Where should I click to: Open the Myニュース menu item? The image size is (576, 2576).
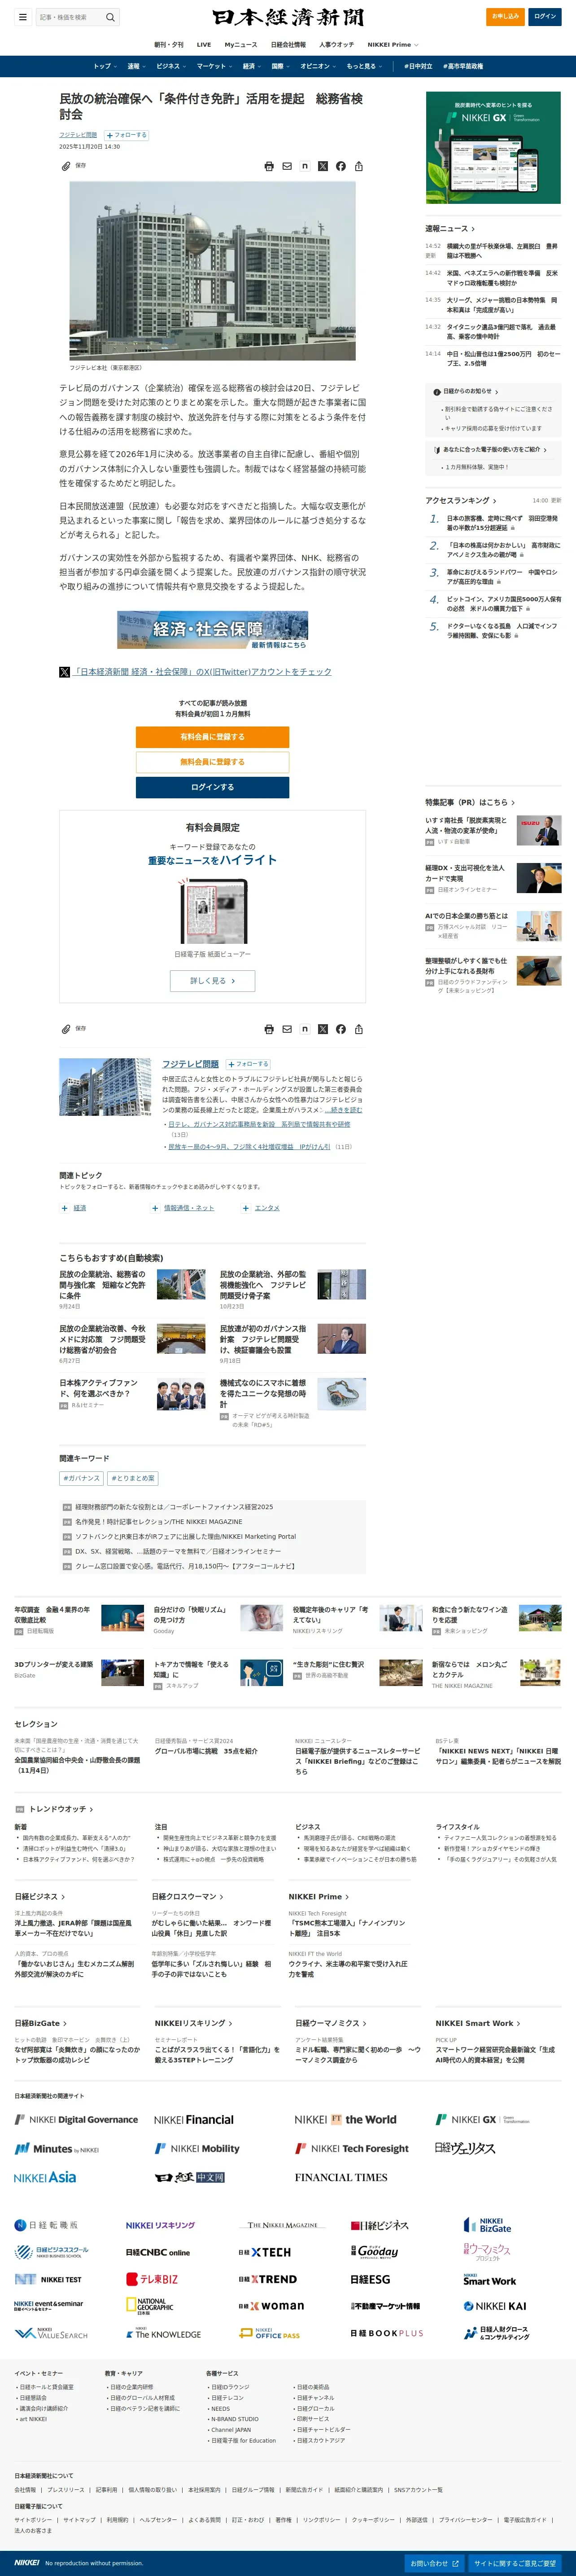click(240, 44)
